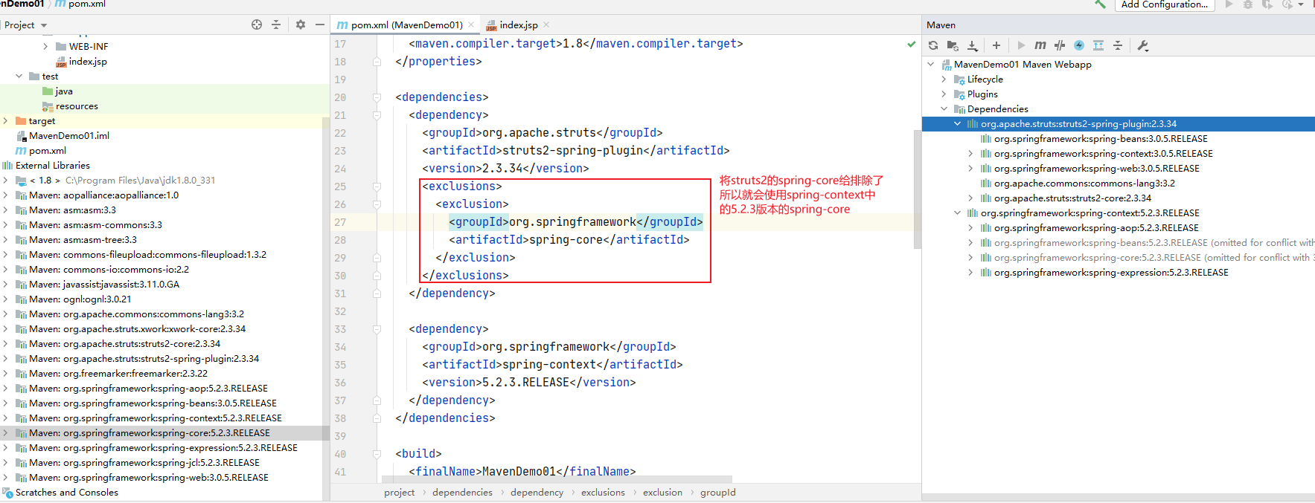Collapse the test folder
This screenshot has height=503, width=1315.
[x=19, y=77]
